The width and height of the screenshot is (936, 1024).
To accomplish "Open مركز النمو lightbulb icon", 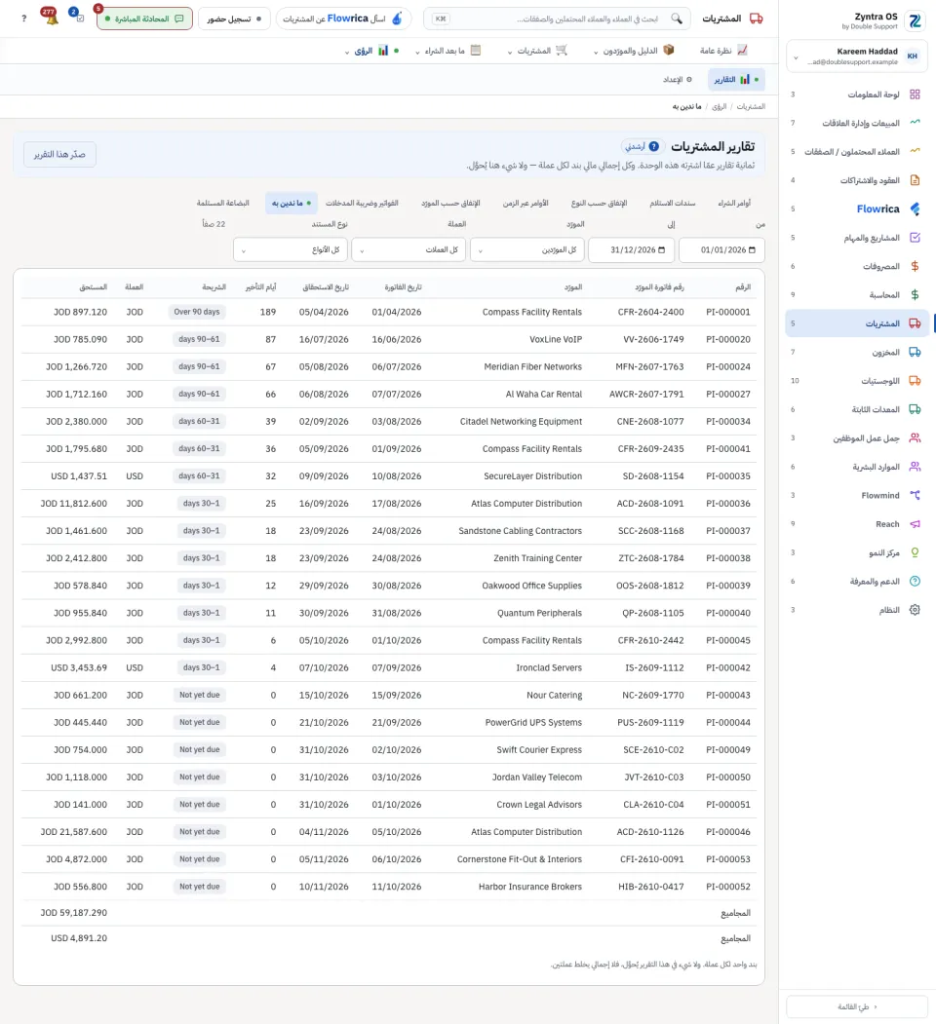I will [x=915, y=553].
